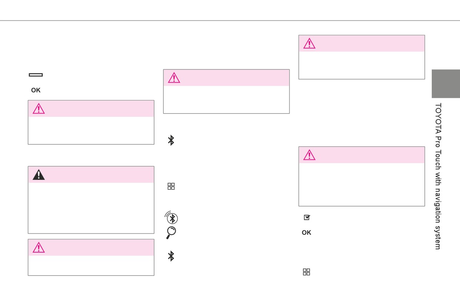Click the warning triangle above the checkbox icon
Image resolution: width=460 pixels, height=306 pixels.
(309, 155)
